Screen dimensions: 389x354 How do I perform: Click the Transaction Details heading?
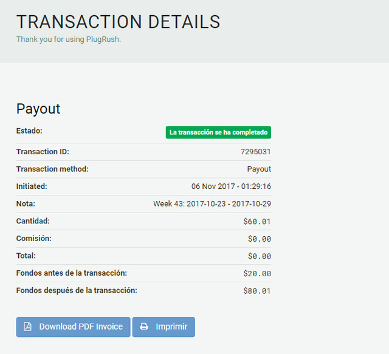[118, 22]
